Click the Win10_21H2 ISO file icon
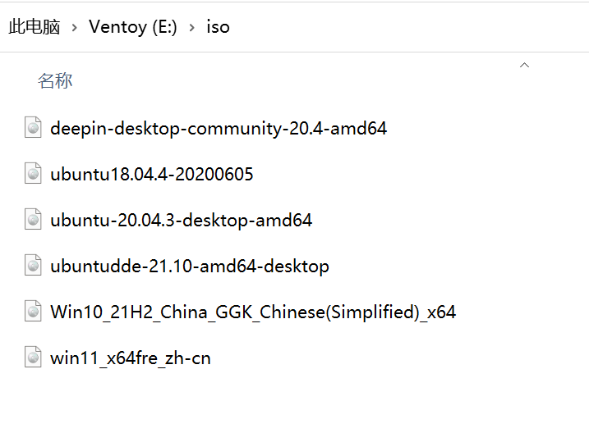The width and height of the screenshot is (589, 433). [33, 311]
